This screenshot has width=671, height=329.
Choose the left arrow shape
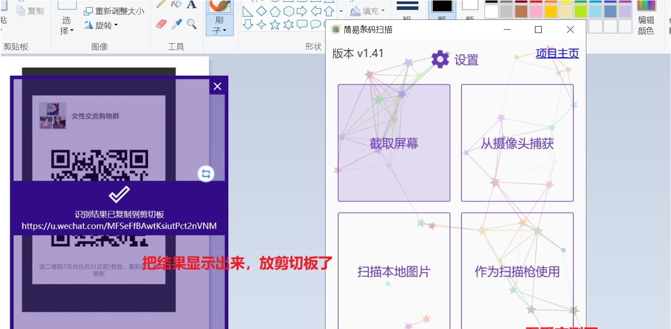pyautogui.click(x=315, y=11)
